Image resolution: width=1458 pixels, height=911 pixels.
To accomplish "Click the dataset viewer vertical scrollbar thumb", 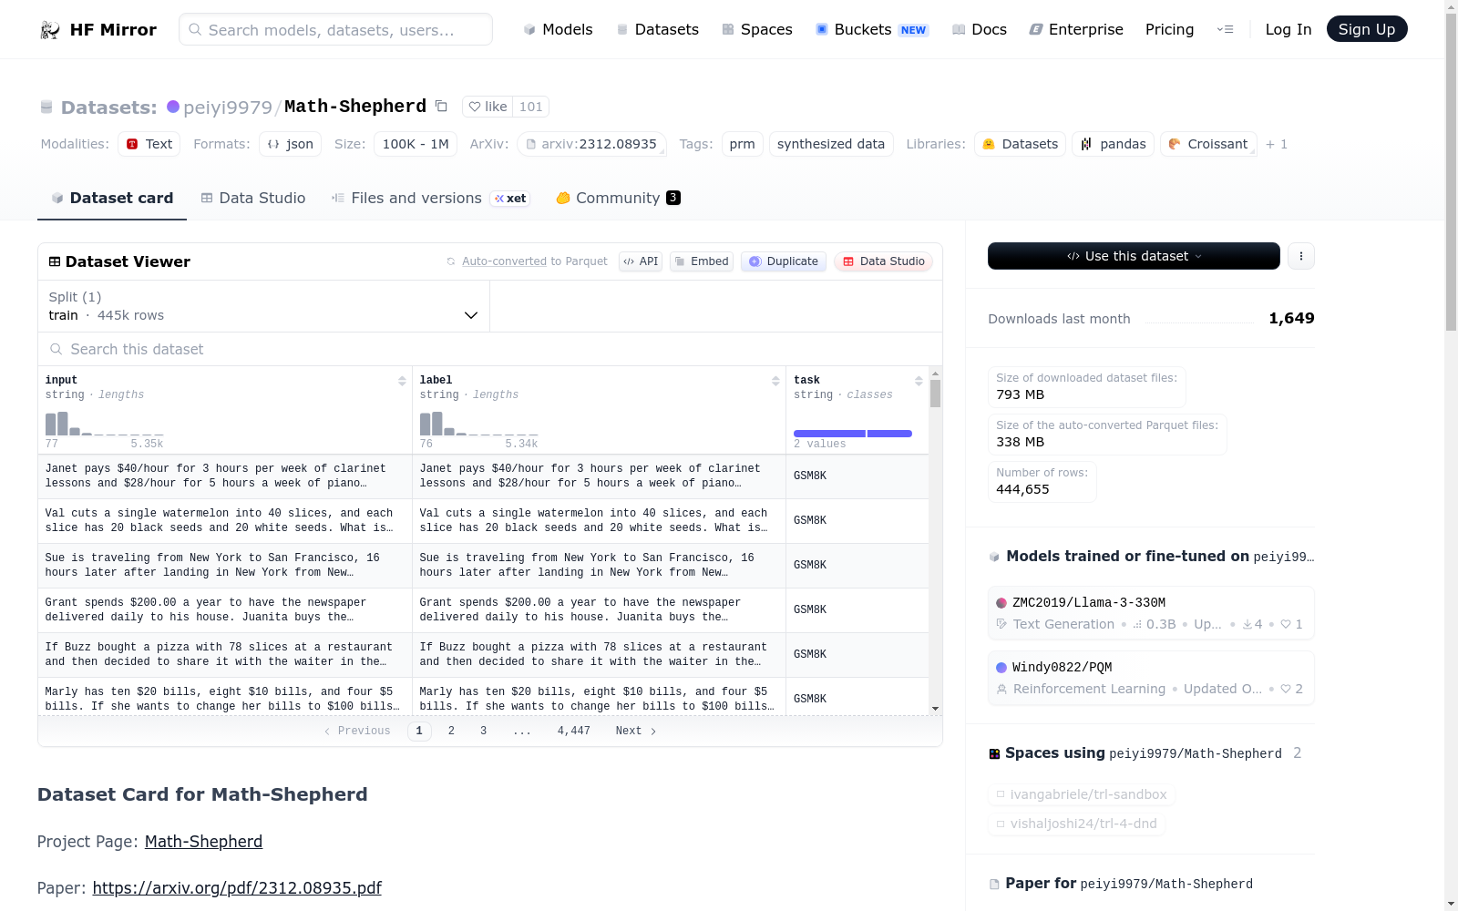I will coord(935,394).
